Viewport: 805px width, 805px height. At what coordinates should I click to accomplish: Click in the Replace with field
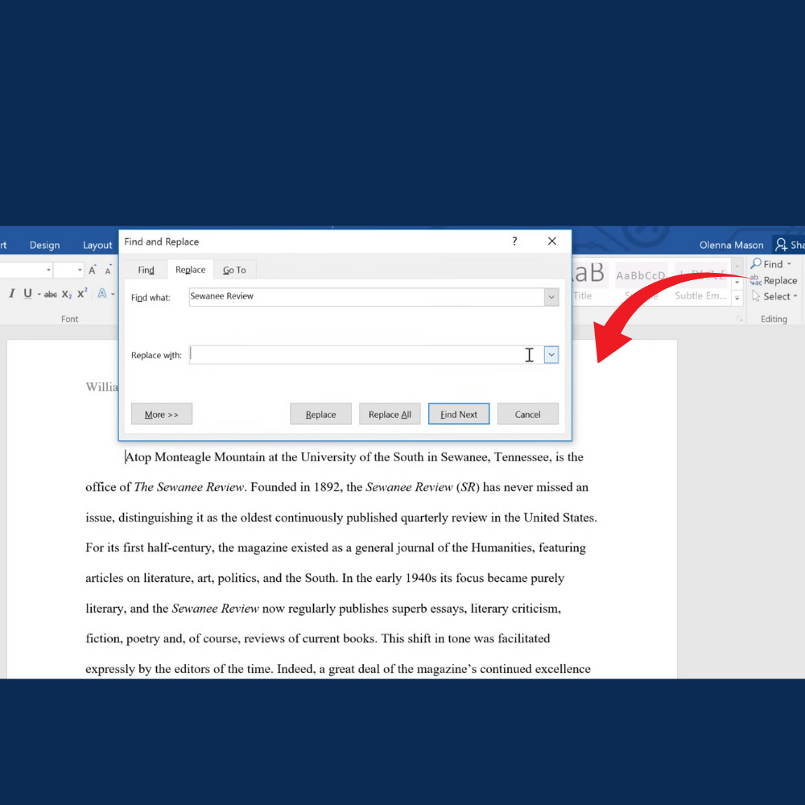(366, 355)
